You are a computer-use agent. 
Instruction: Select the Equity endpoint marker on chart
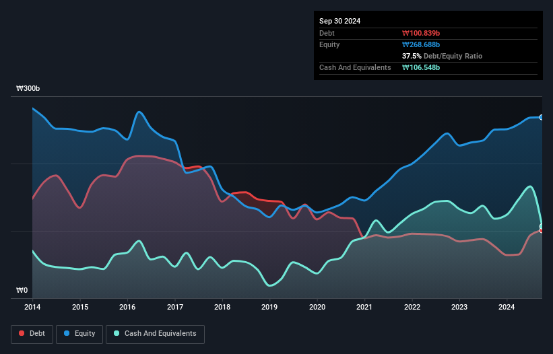[542, 117]
